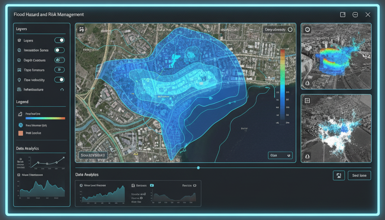Click the icon left of the Sed lose button

tap(339, 175)
